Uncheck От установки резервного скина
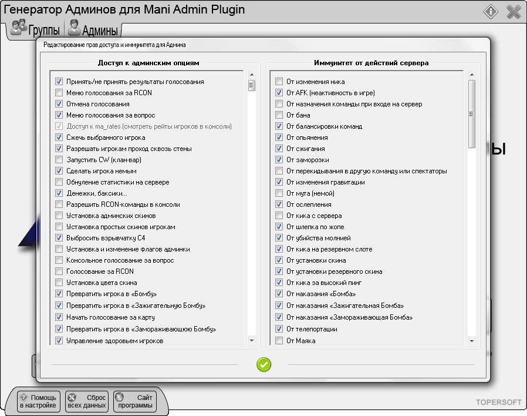The width and height of the screenshot is (527, 416). tap(279, 271)
